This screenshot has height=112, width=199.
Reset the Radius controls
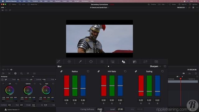click(88, 71)
